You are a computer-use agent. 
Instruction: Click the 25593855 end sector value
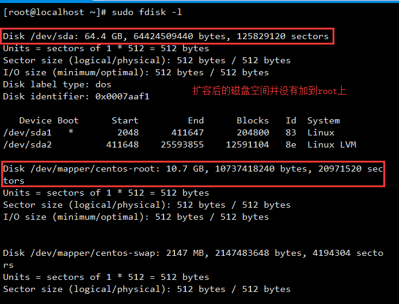[x=182, y=144]
